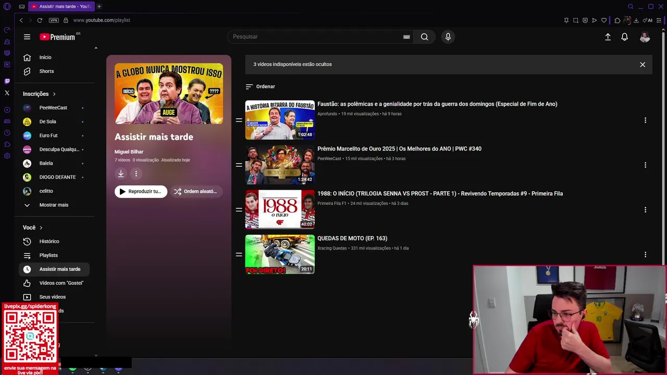Open the De Sola subscription channel

click(54, 122)
